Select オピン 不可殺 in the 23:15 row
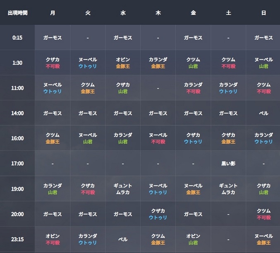 [53, 239]
